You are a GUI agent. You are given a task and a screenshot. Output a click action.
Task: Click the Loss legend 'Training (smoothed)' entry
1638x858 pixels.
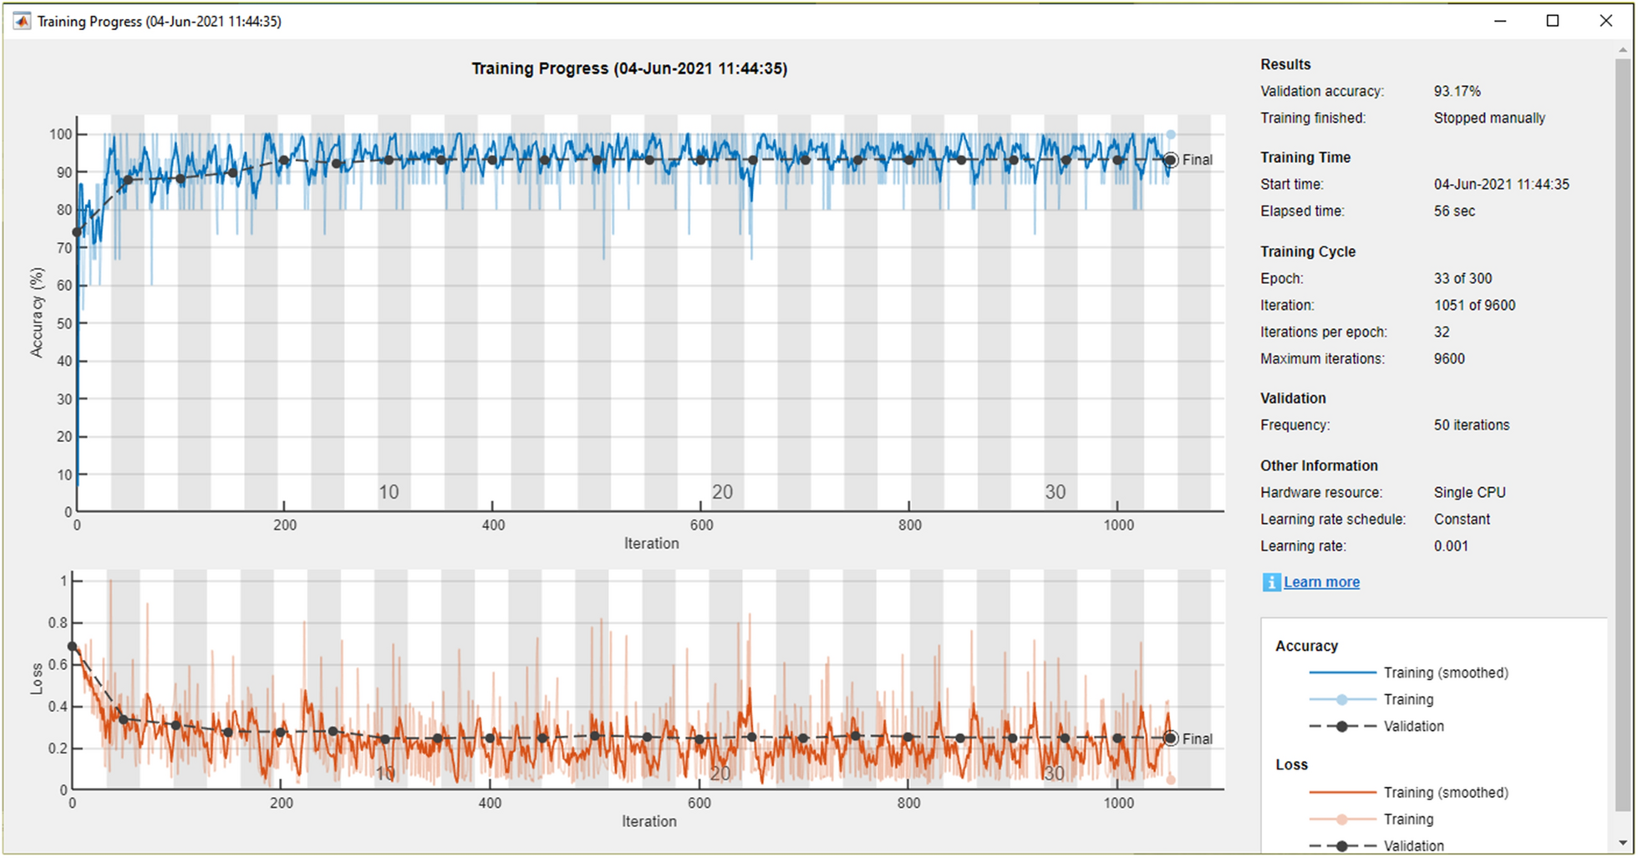pyautogui.click(x=1409, y=792)
